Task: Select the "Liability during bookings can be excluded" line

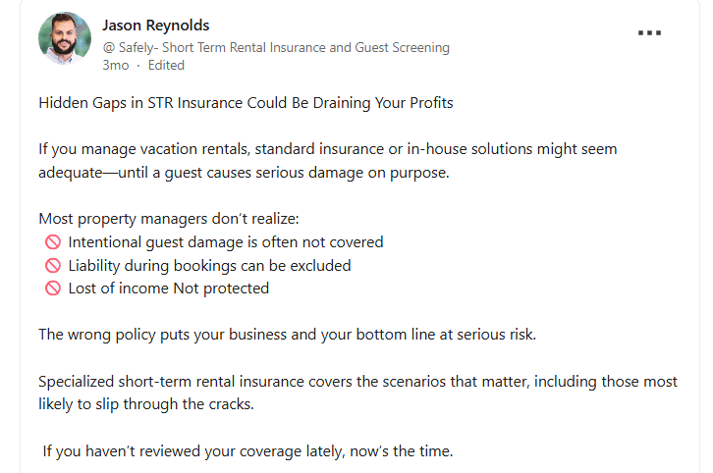Action: point(209,265)
